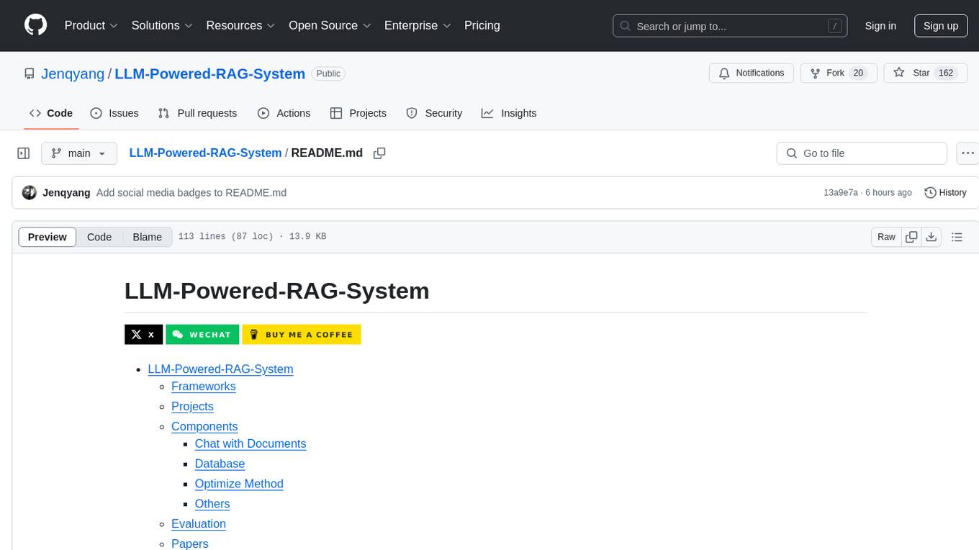Viewport: 979px width, 550px height.
Task: Focus the Go to file input
Action: coord(862,153)
